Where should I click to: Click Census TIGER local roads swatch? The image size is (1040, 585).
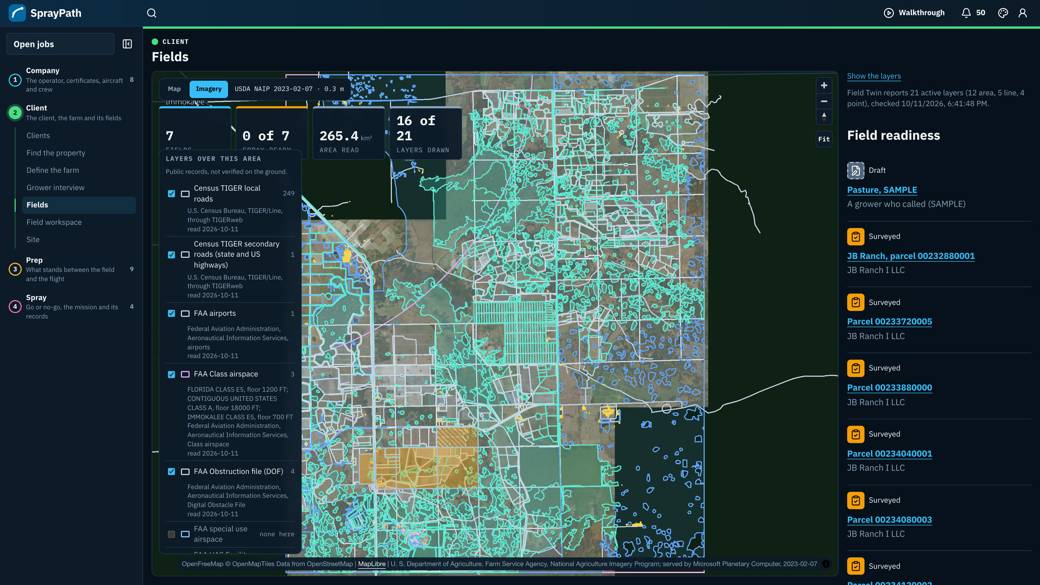[185, 194]
